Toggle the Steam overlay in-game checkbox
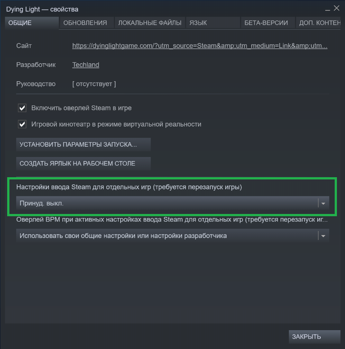 [x=22, y=108]
